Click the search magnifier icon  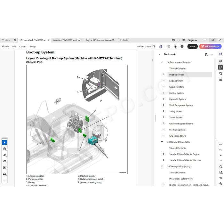pyautogui.click(x=154, y=46)
